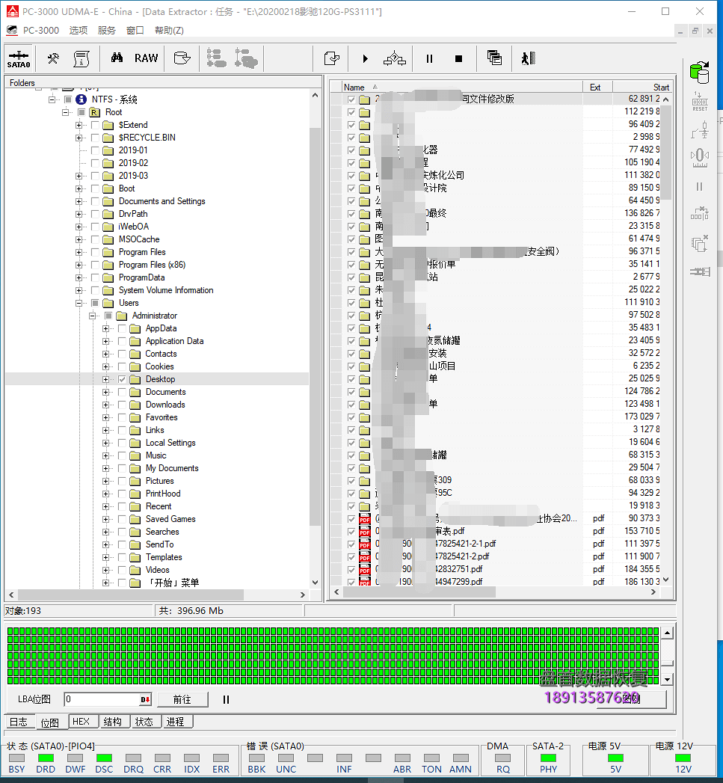Open the LBA value dropdown arrow
This screenshot has height=783, width=723.
tap(145, 699)
